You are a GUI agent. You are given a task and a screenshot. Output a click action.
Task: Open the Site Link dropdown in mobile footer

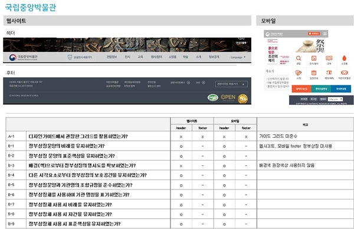[335, 99]
